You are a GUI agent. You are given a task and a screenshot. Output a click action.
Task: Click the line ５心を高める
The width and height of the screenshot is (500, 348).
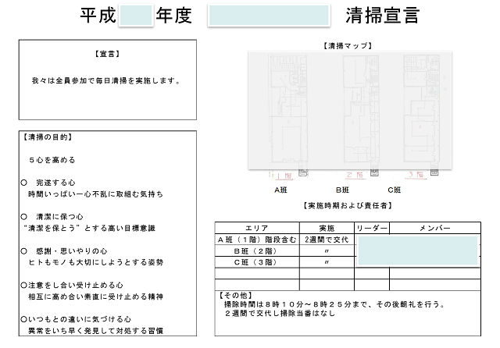pyautogui.click(x=52, y=160)
